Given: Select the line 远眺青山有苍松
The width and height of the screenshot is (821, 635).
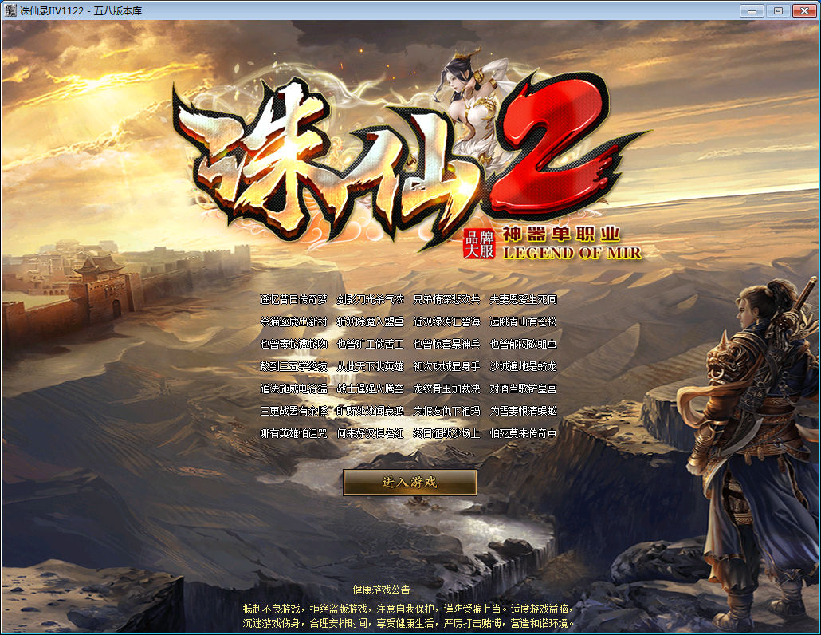Looking at the screenshot, I should [x=523, y=321].
